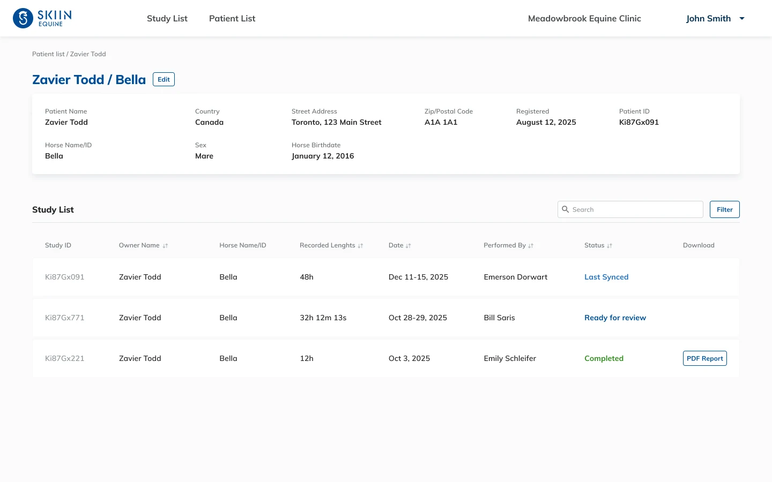Click the Completed status for Ki87Gx221
This screenshot has width=772, height=482.
[x=604, y=358]
